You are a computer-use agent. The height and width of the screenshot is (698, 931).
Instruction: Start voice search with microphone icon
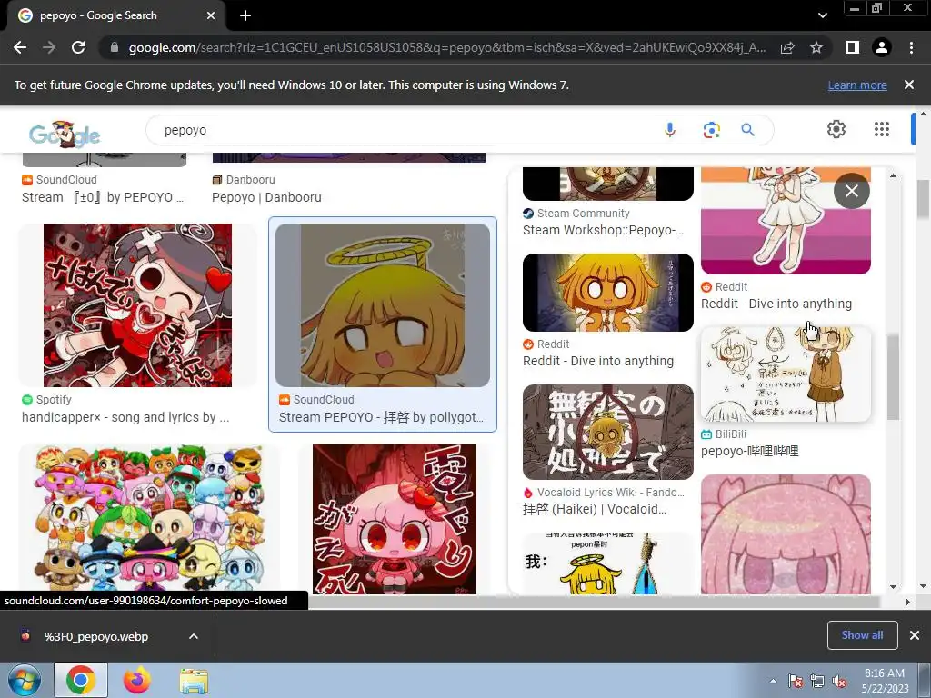pyautogui.click(x=670, y=129)
